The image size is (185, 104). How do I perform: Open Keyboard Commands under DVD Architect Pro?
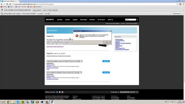point(52,79)
